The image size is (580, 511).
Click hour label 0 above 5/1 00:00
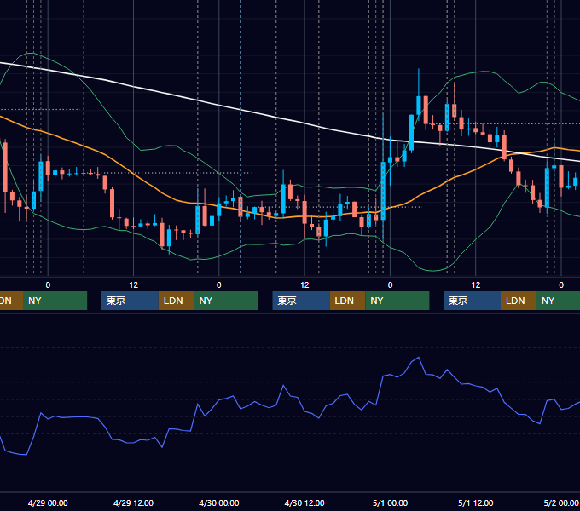point(391,285)
